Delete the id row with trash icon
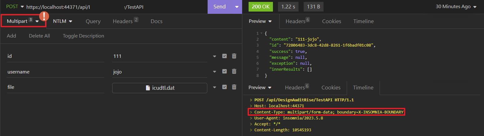The width and height of the screenshot is (484, 136). (x=234, y=56)
